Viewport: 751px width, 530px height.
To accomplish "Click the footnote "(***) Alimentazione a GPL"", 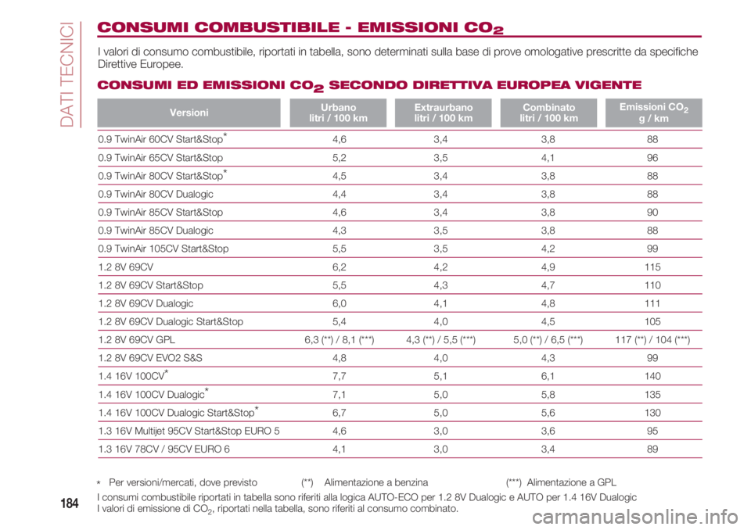I will pyautogui.click(x=562, y=482).
